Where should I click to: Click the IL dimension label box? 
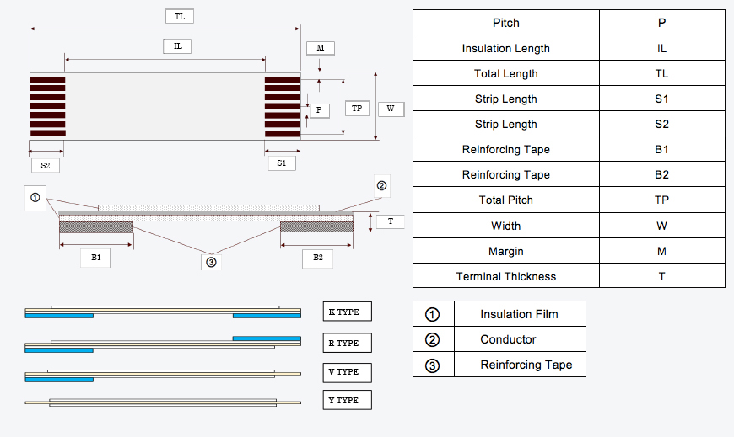pyautogui.click(x=178, y=46)
